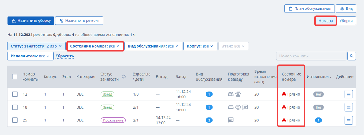Viewport: 364px width, 135px height.
Task: Click the paw pet icon in room 12 row
Action: point(238,94)
